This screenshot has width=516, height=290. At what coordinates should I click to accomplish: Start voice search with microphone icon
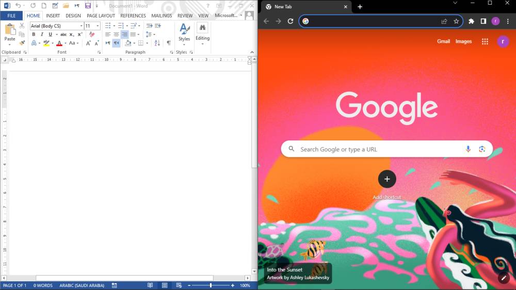(x=468, y=149)
